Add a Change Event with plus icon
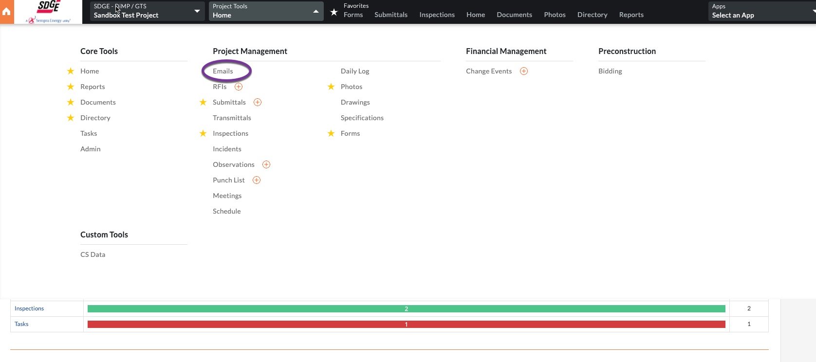The height and width of the screenshot is (362, 816). tap(524, 71)
